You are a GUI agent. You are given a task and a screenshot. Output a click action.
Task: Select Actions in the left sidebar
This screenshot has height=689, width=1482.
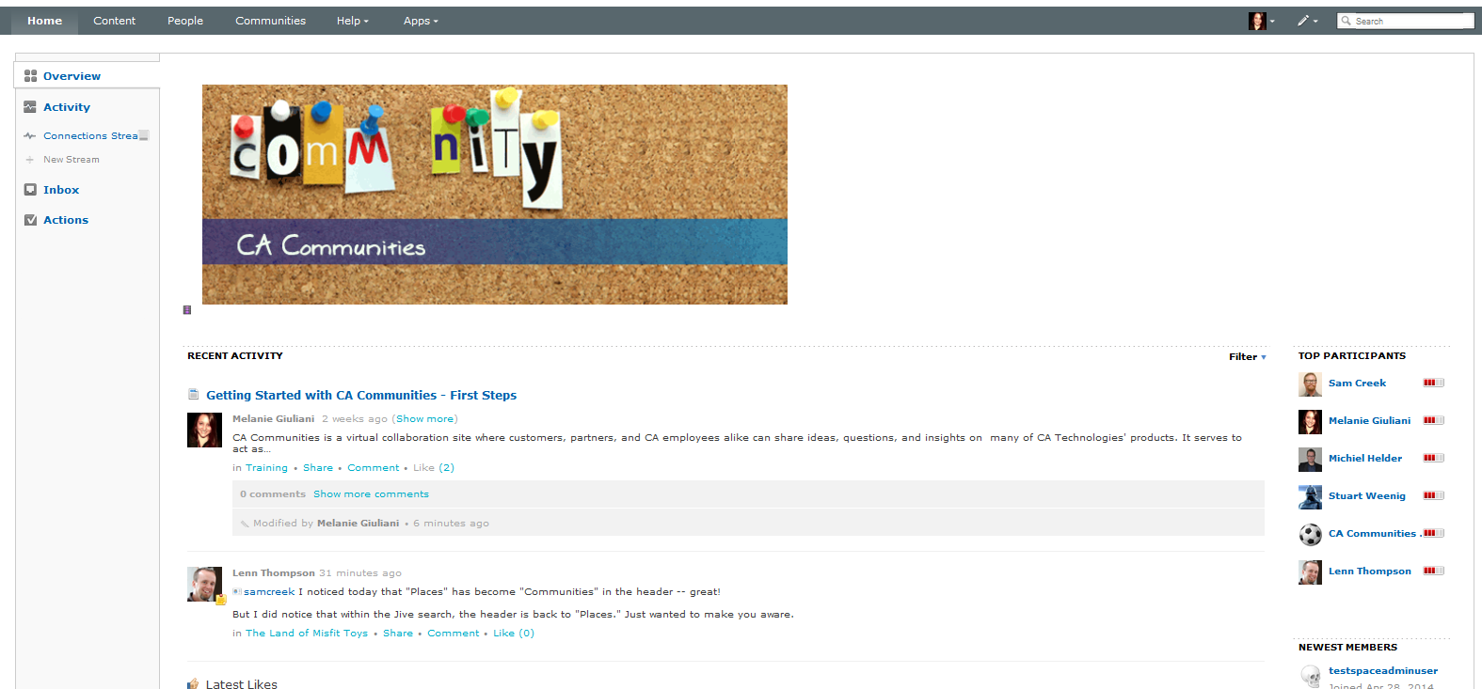[66, 220]
